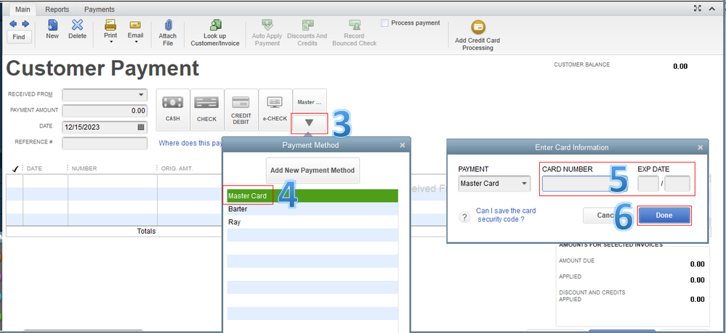Create a New payment
Viewport: 726px width, 333px height.
pos(52,29)
